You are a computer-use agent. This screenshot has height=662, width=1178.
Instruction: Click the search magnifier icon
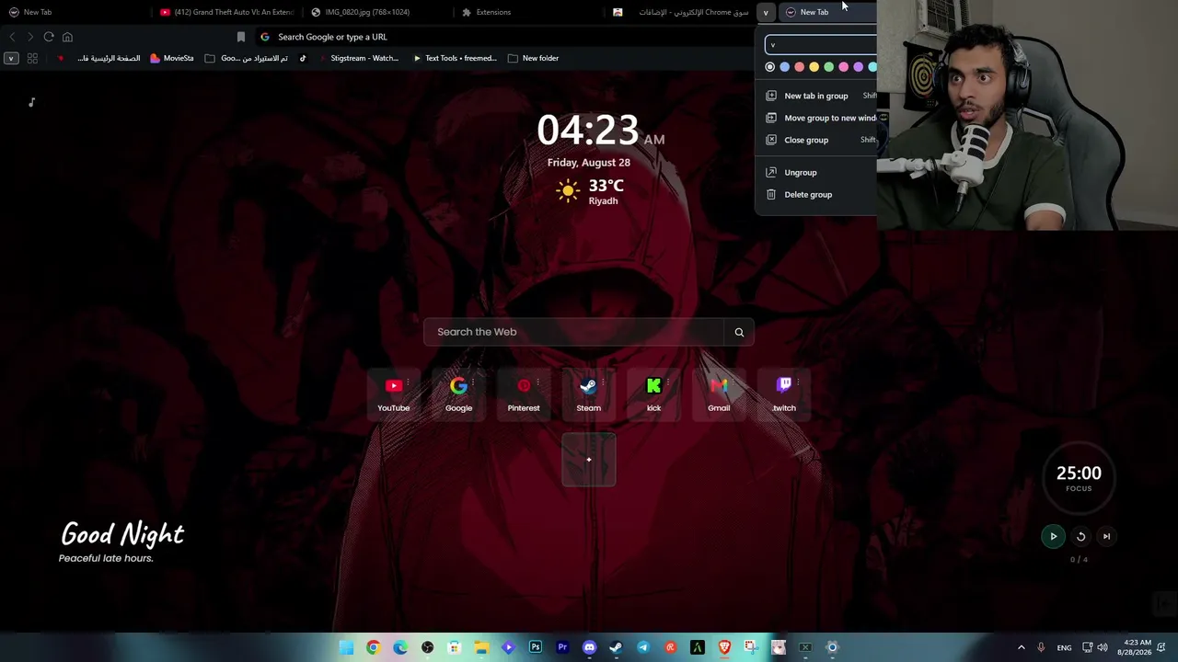739,332
